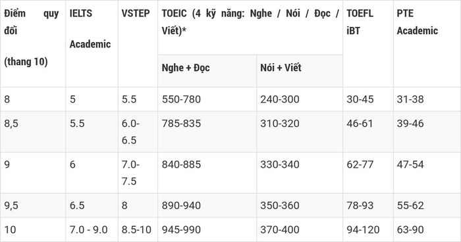The width and height of the screenshot is (461, 242).
Task: Select the 55-62 PTE cell
Action: (427, 205)
